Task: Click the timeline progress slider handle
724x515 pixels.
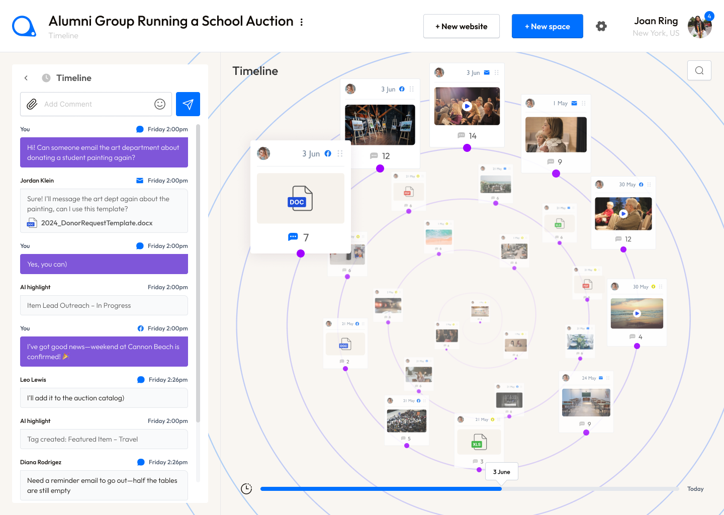Action: click(x=501, y=489)
